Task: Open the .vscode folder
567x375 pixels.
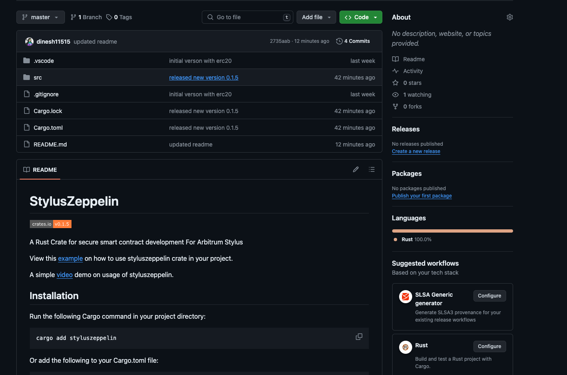Action: [x=44, y=61]
